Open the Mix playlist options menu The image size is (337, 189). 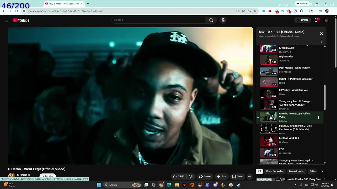321,41
